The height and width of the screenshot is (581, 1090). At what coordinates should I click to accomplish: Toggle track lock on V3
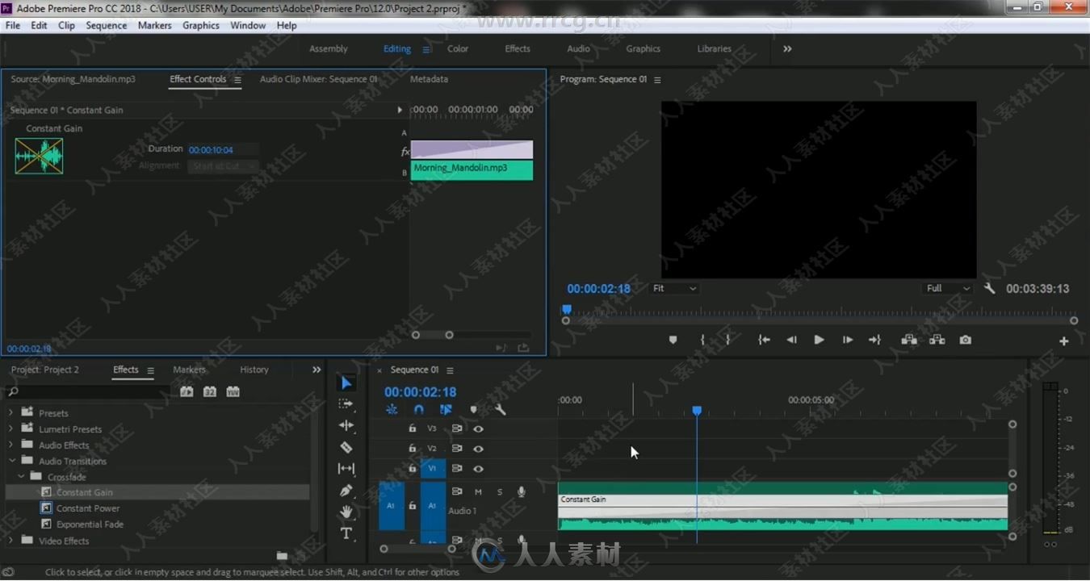click(x=412, y=428)
